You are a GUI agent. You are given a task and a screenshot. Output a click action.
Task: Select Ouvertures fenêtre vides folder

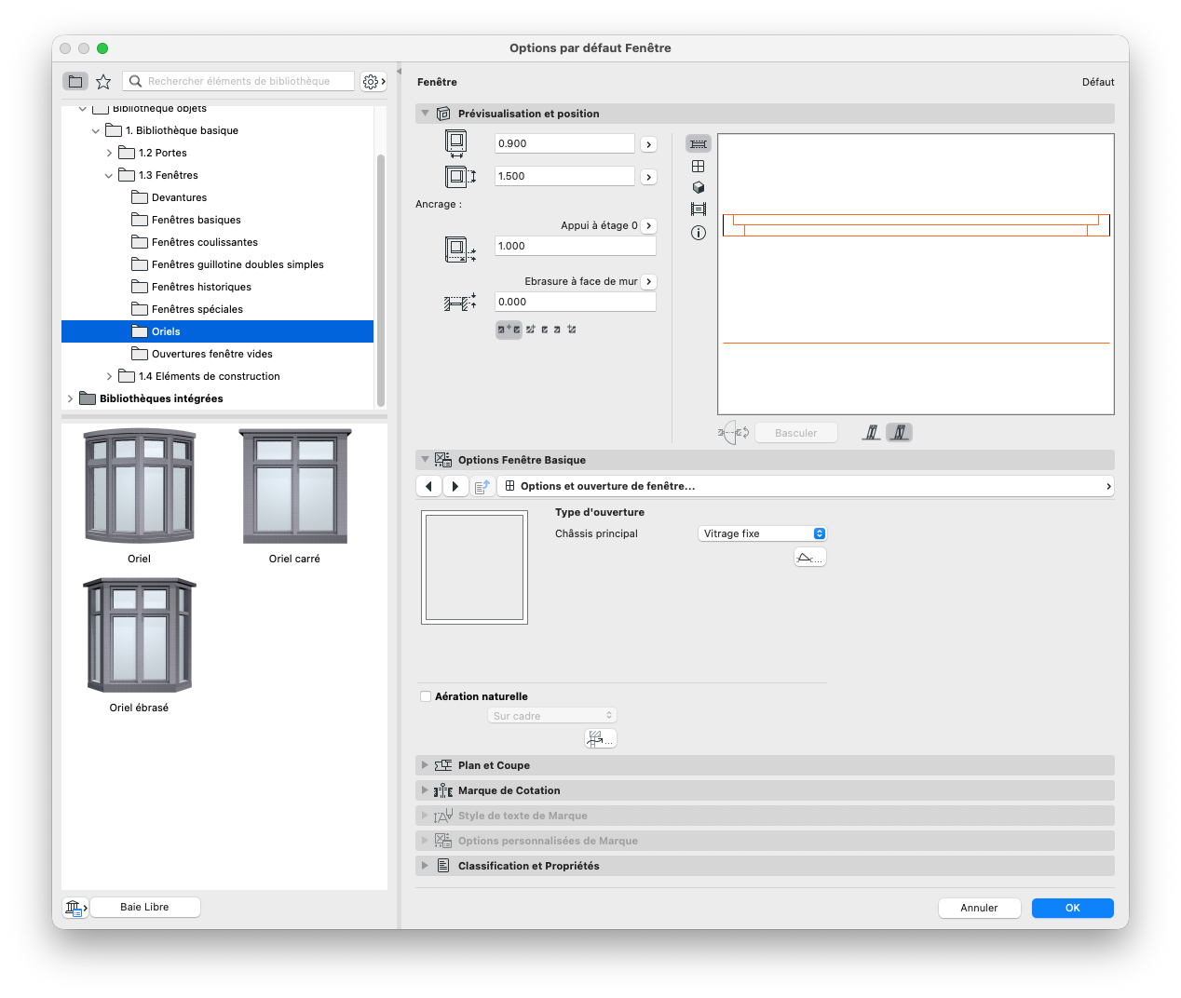pos(211,354)
